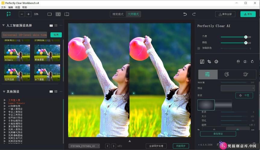Select the 水下摄影 preset thumbnail

pos(47,73)
